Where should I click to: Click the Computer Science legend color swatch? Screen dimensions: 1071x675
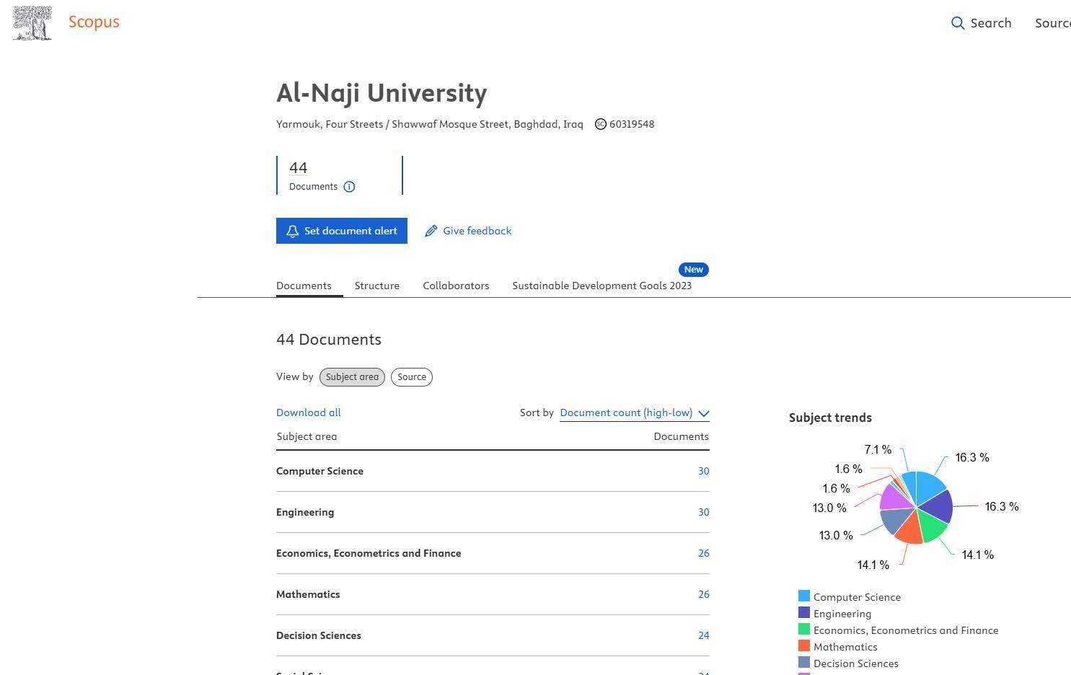point(804,596)
